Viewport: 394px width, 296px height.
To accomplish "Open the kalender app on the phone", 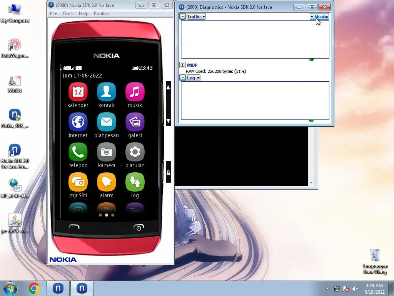I will (78, 92).
